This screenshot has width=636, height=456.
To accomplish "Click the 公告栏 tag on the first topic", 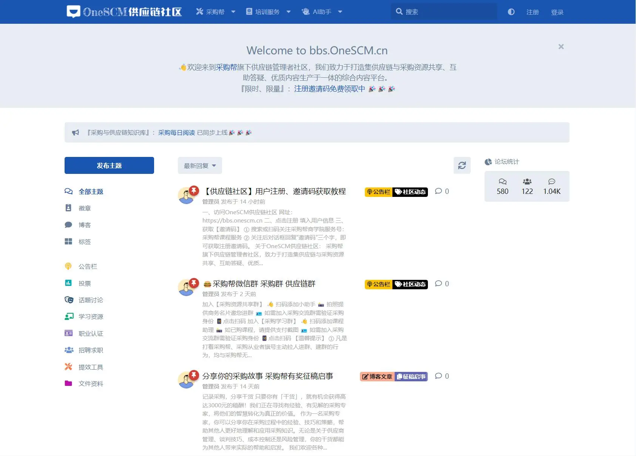I will (x=378, y=192).
